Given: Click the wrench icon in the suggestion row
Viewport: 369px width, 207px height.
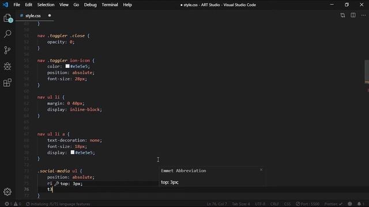Looking at the screenshot, I should coord(57,183).
